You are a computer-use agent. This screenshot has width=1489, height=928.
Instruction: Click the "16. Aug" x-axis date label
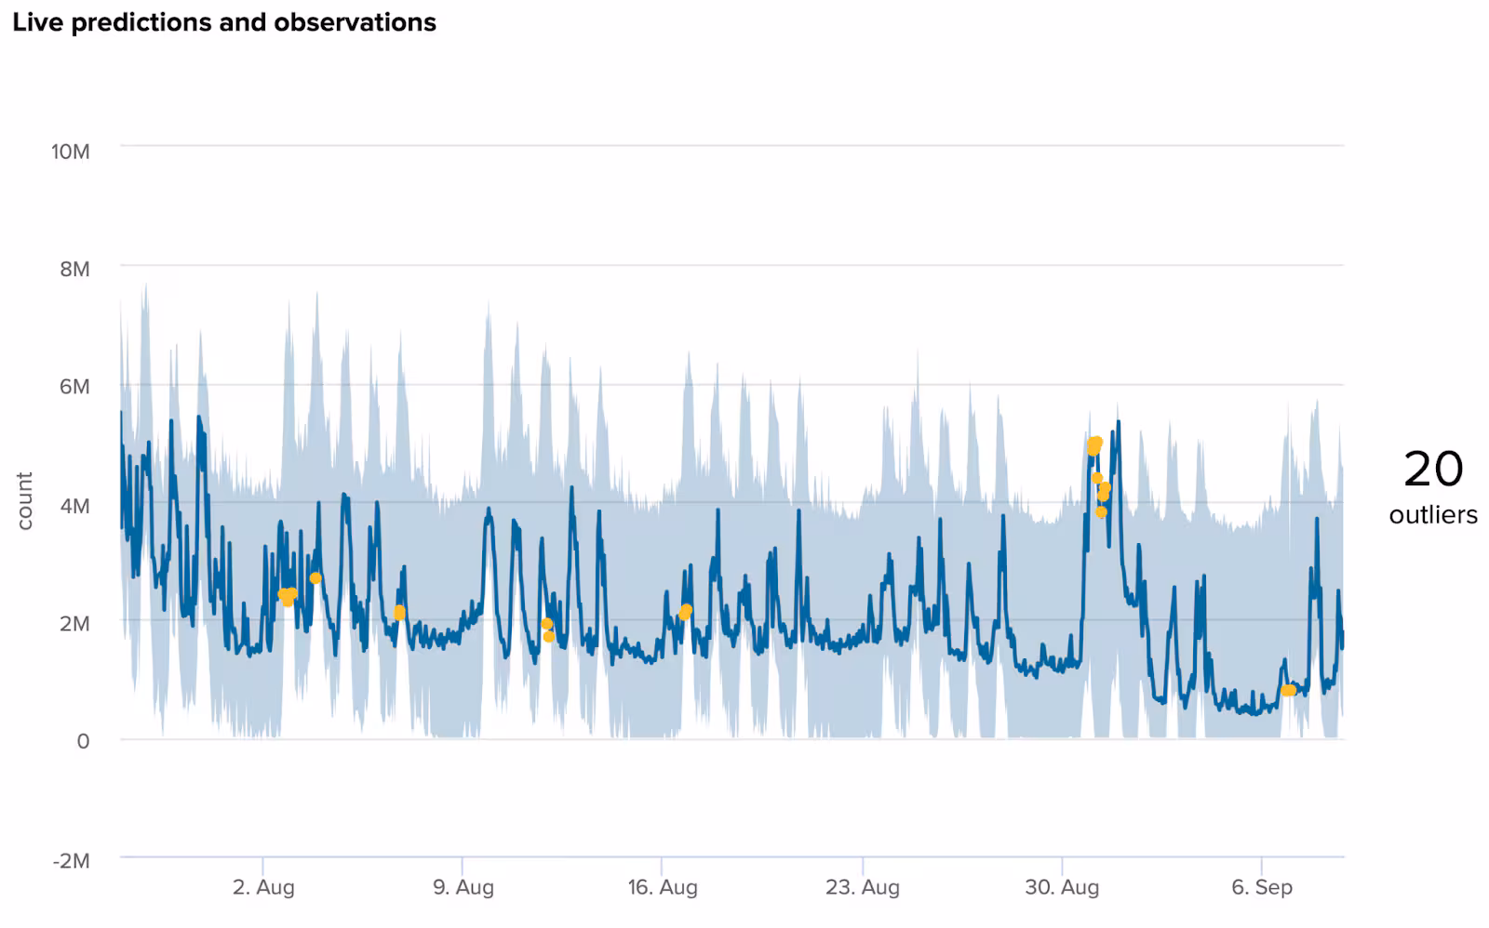click(x=662, y=887)
